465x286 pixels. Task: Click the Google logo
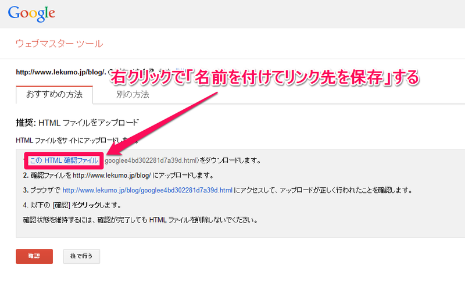(x=31, y=13)
